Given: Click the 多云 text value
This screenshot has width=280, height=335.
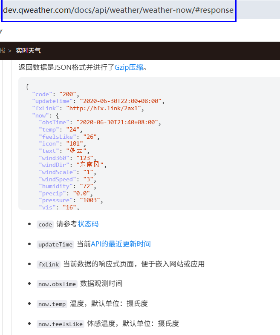Looking at the screenshot, I should point(76,151).
